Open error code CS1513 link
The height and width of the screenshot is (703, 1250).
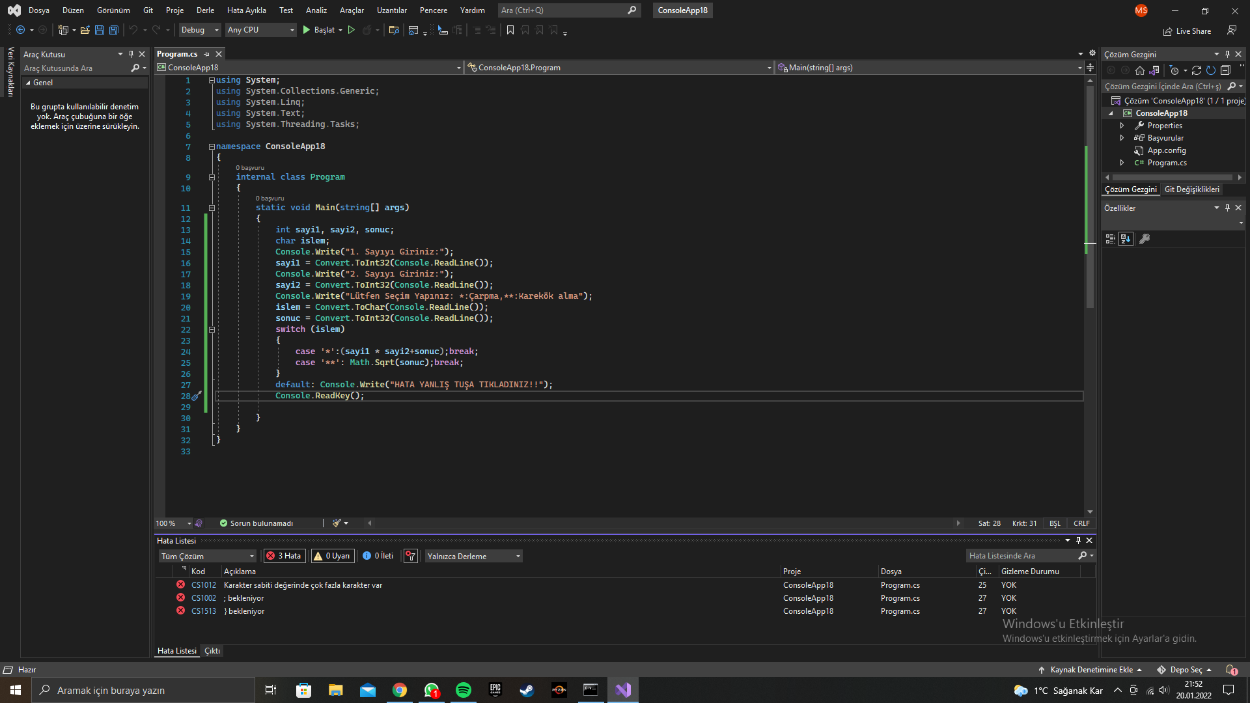coord(204,611)
